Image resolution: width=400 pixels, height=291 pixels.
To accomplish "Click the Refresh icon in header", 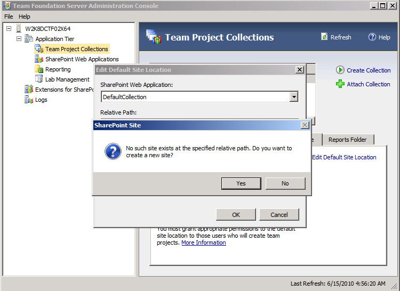I will (324, 37).
